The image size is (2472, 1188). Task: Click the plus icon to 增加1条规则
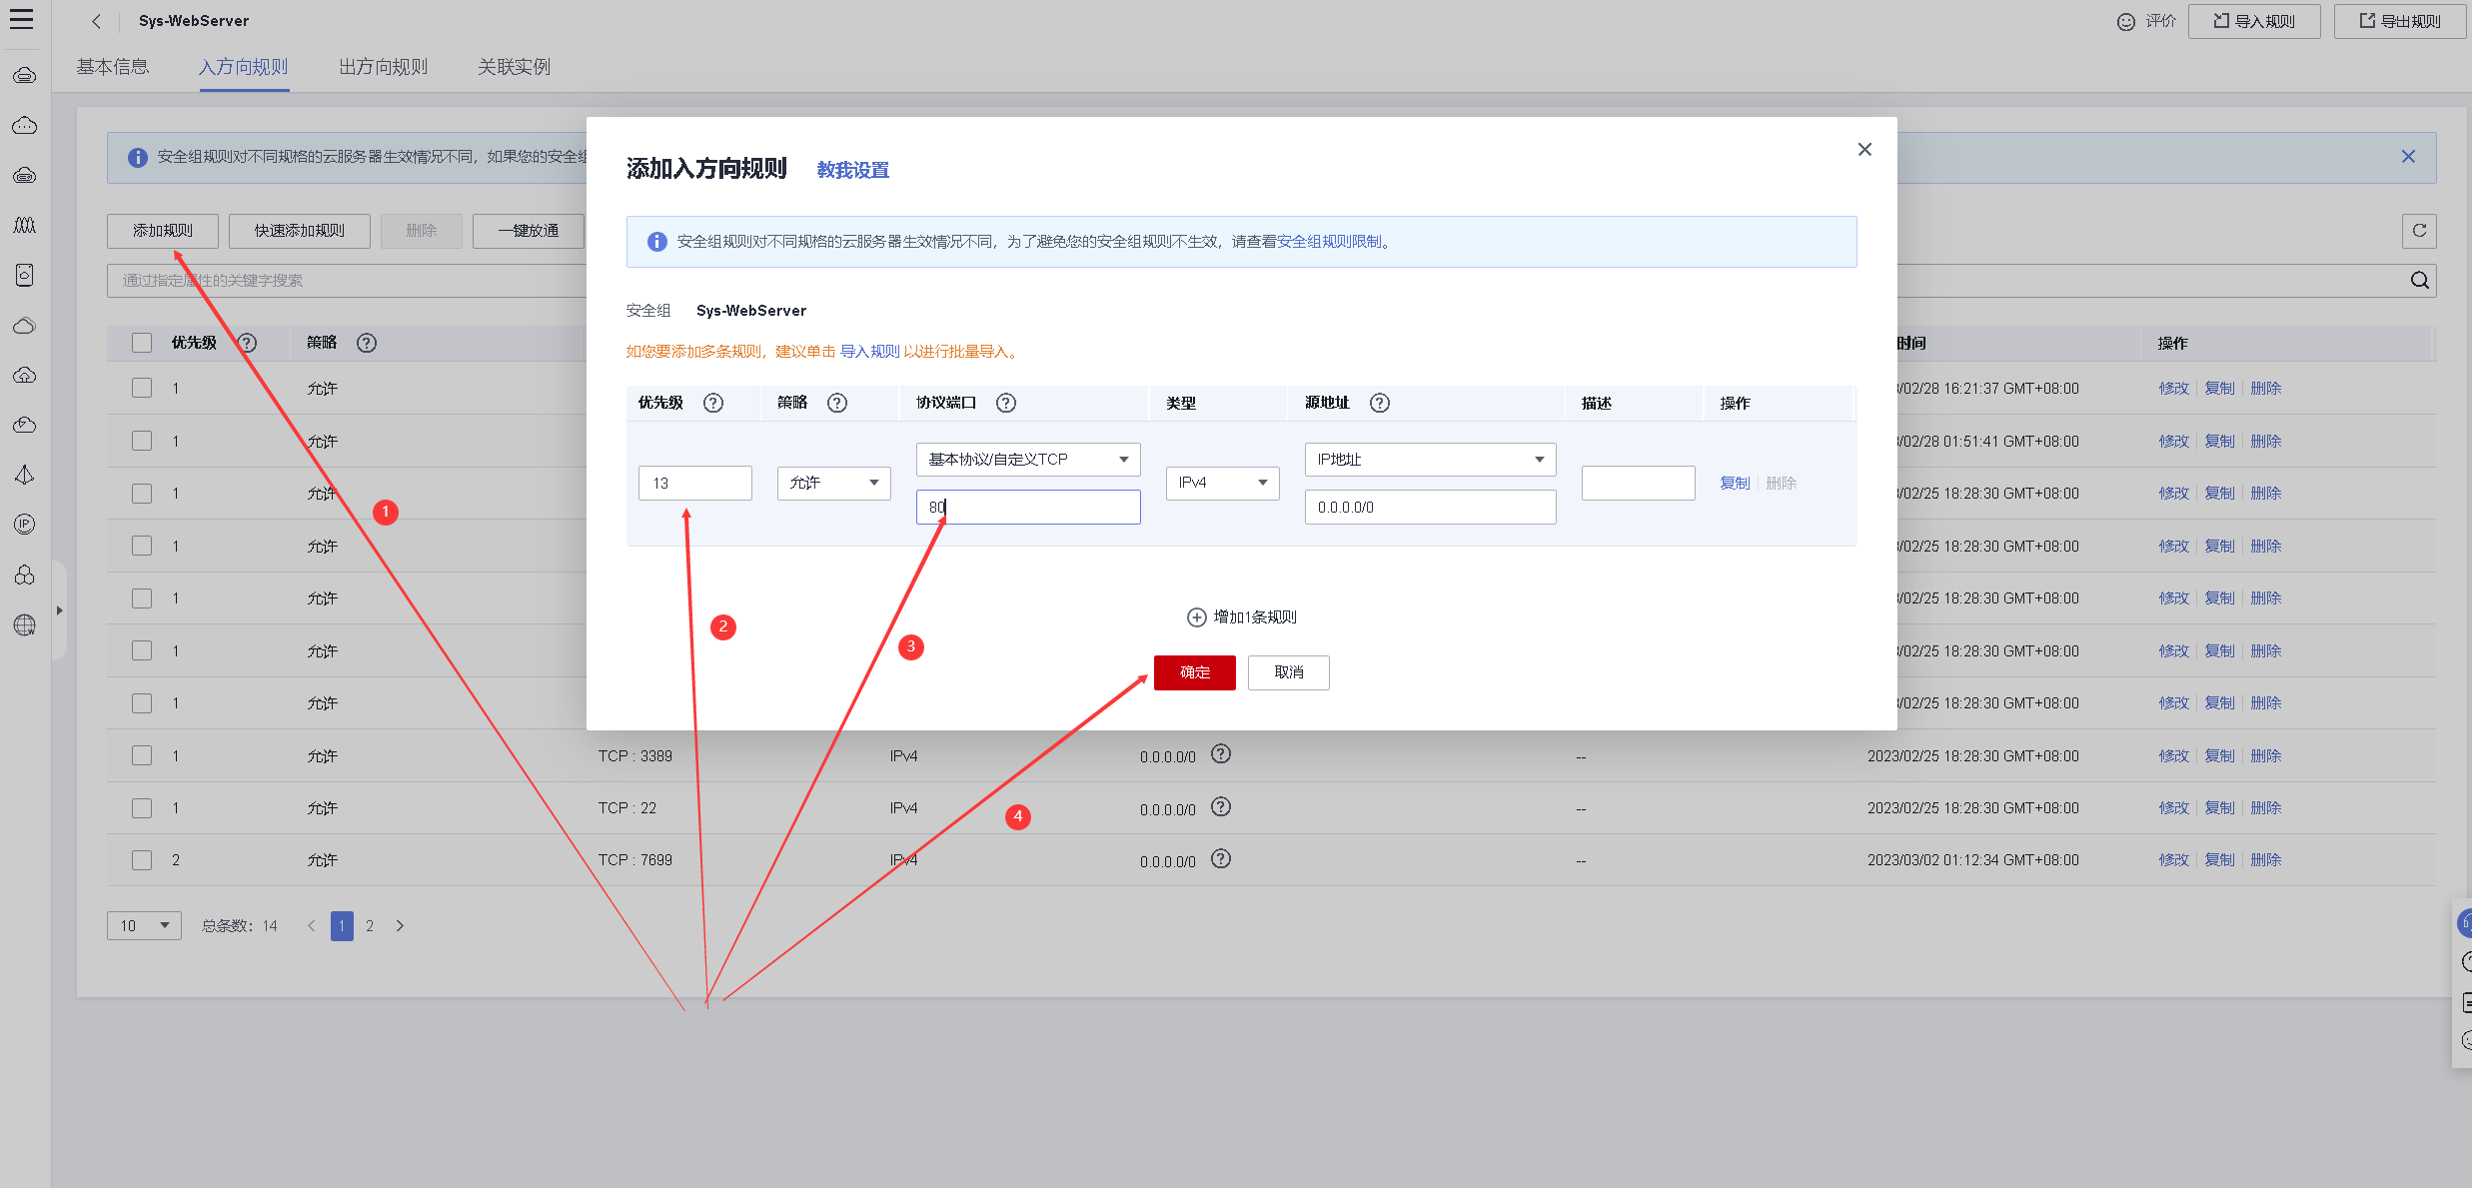point(1196,617)
